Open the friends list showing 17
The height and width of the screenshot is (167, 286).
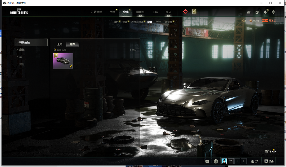coord(254,161)
